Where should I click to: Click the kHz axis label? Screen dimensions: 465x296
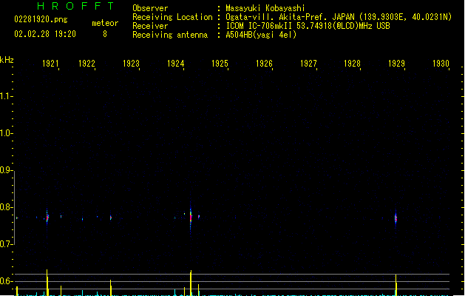point(7,60)
